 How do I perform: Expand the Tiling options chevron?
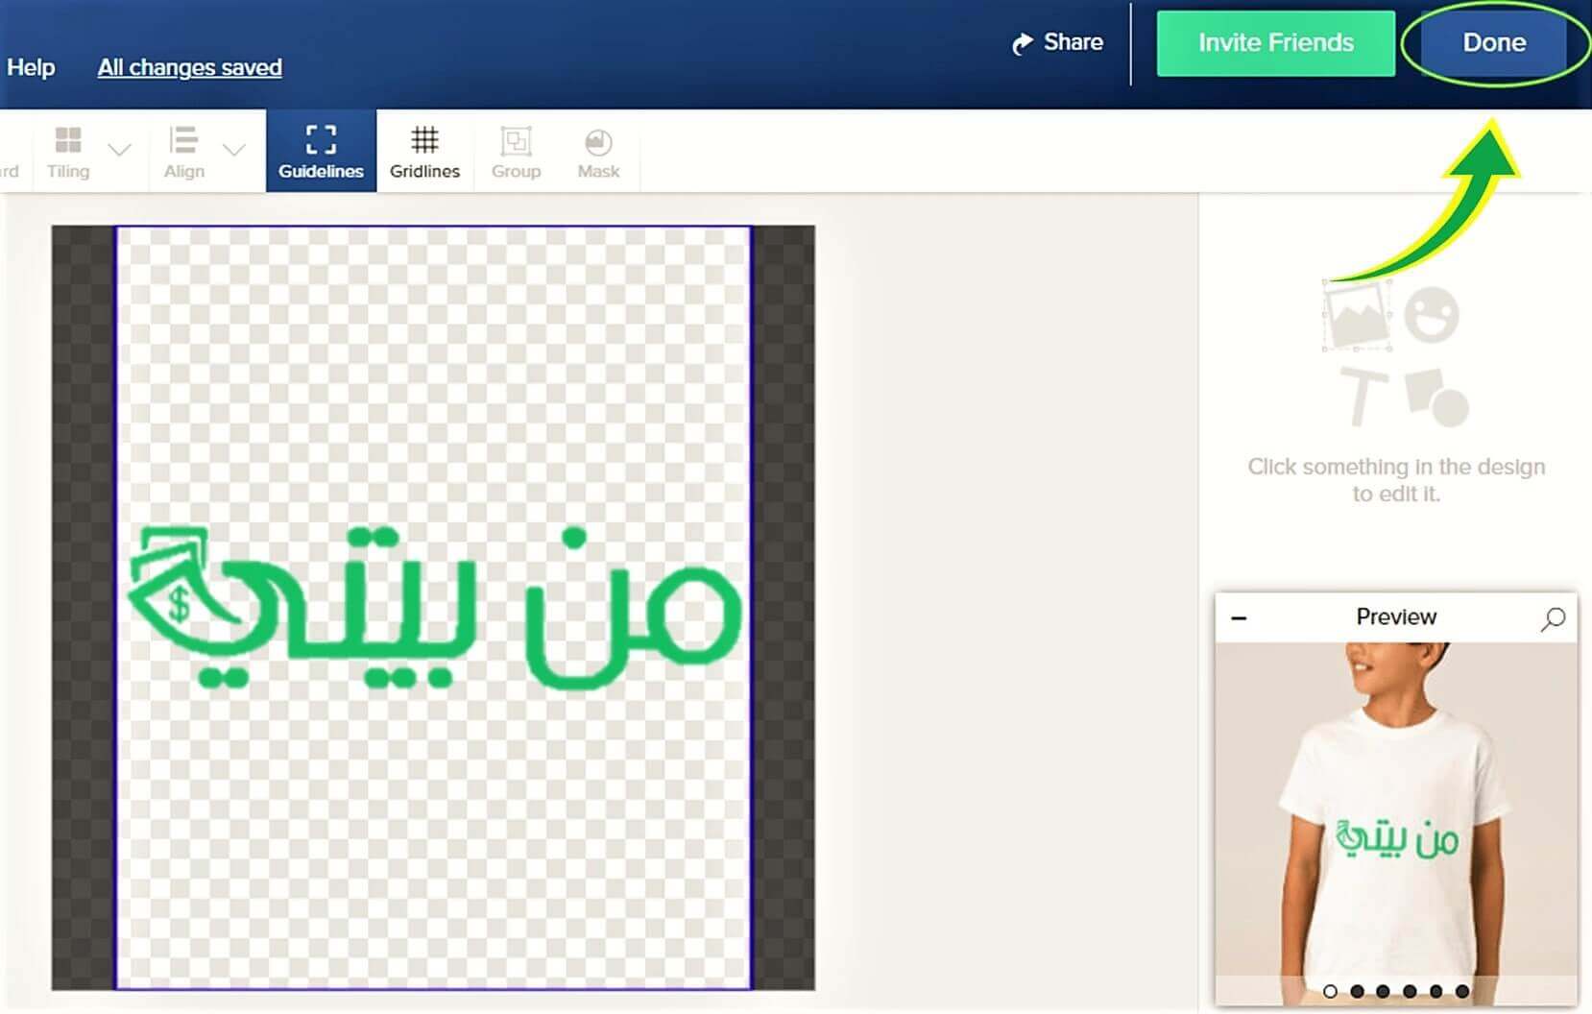[120, 149]
